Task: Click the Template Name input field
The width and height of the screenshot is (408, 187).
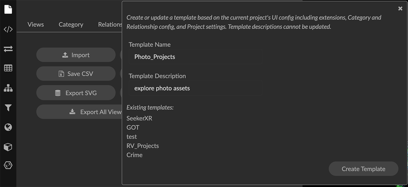Action: pos(195,57)
